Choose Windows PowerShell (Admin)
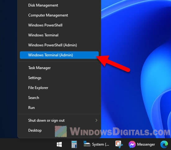 59,45
